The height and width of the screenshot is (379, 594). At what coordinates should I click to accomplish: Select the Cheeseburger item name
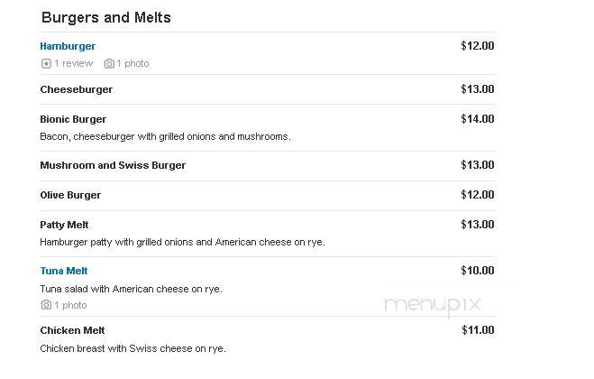click(x=76, y=89)
